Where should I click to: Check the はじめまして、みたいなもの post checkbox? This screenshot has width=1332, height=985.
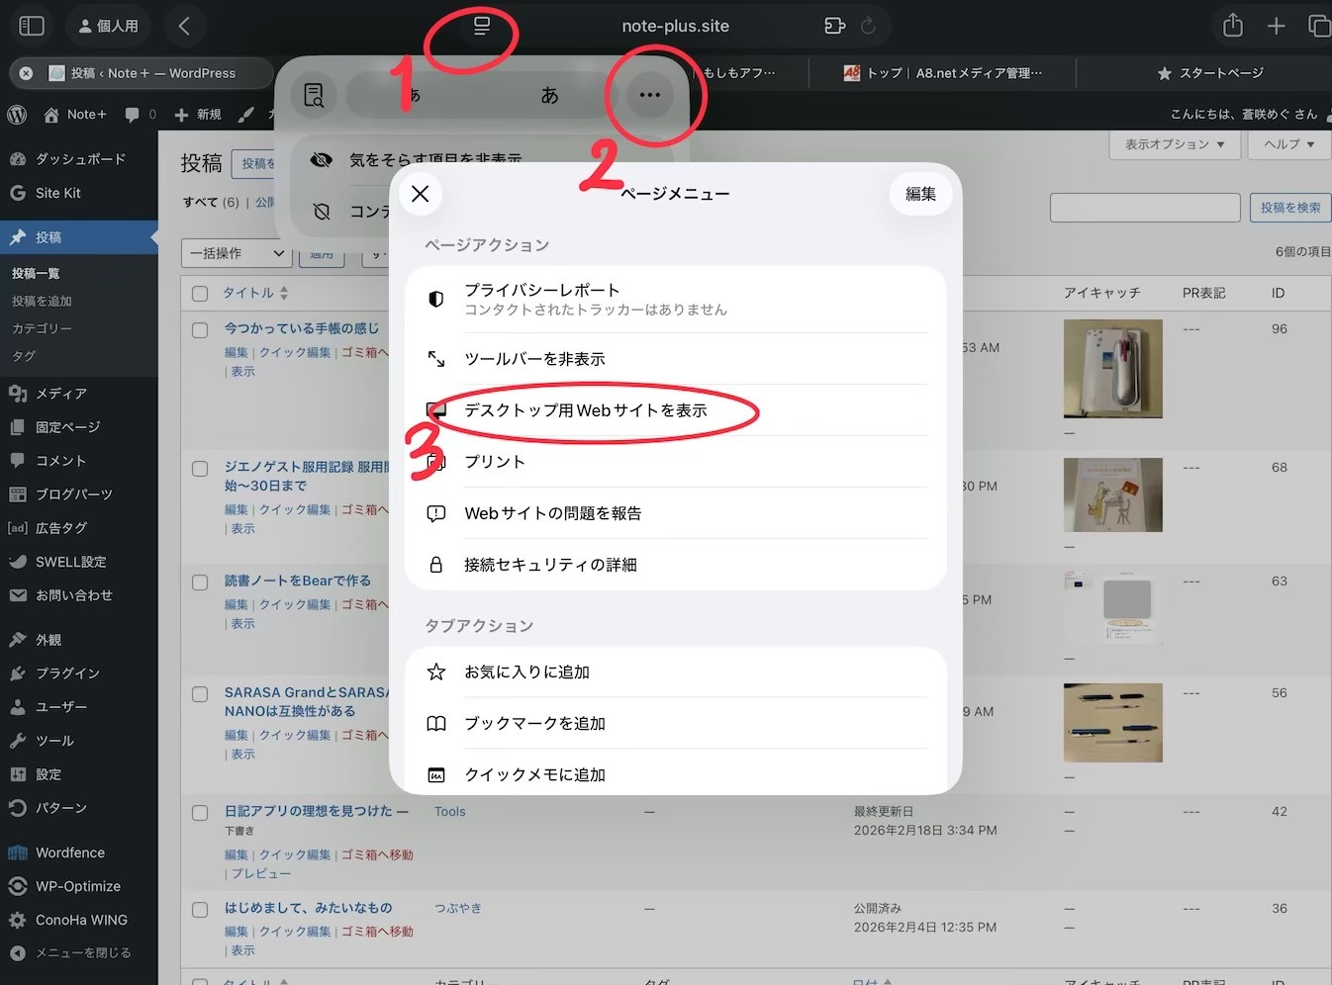click(200, 910)
